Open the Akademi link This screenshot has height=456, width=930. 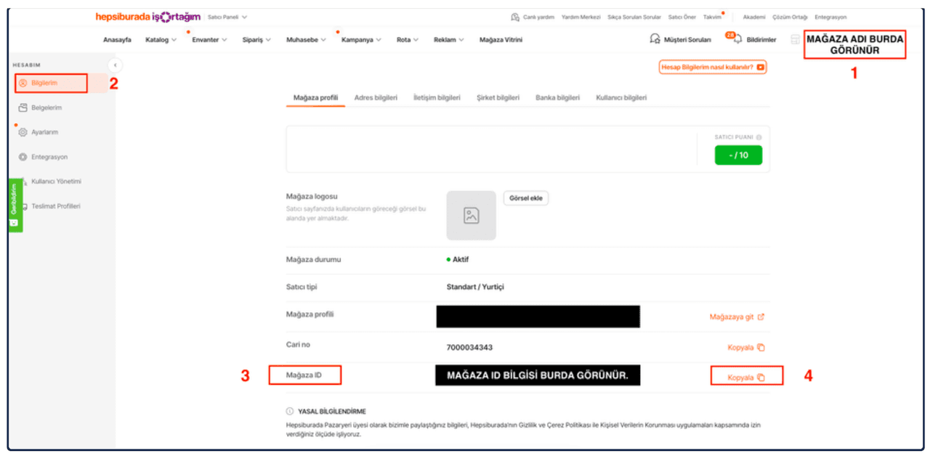pos(754,17)
